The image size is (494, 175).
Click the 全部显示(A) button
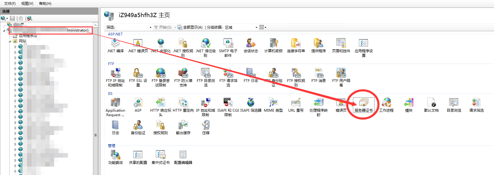(190, 27)
